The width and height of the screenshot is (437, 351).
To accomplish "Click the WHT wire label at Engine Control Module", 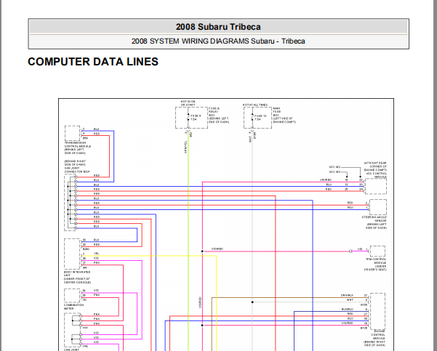I will pyautogui.click(x=350, y=300).
